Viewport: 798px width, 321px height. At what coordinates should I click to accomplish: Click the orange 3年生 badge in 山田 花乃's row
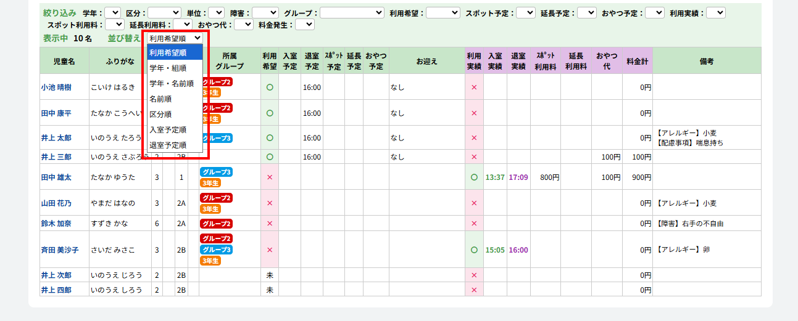click(210, 209)
